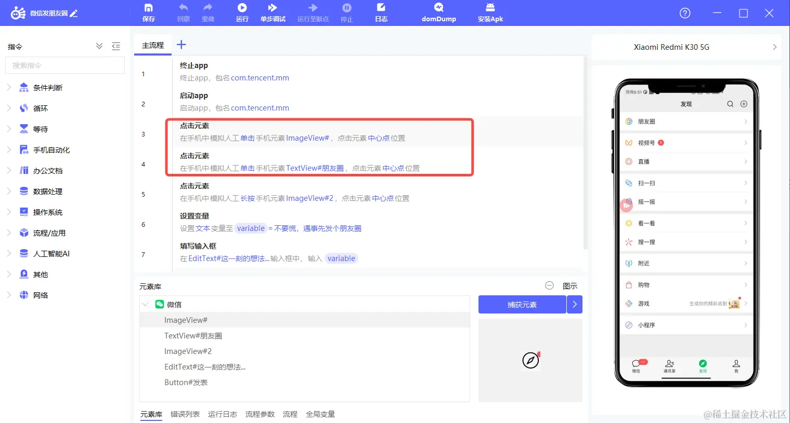Click the 数据处理 category icon
This screenshot has height=423, width=790.
[24, 192]
